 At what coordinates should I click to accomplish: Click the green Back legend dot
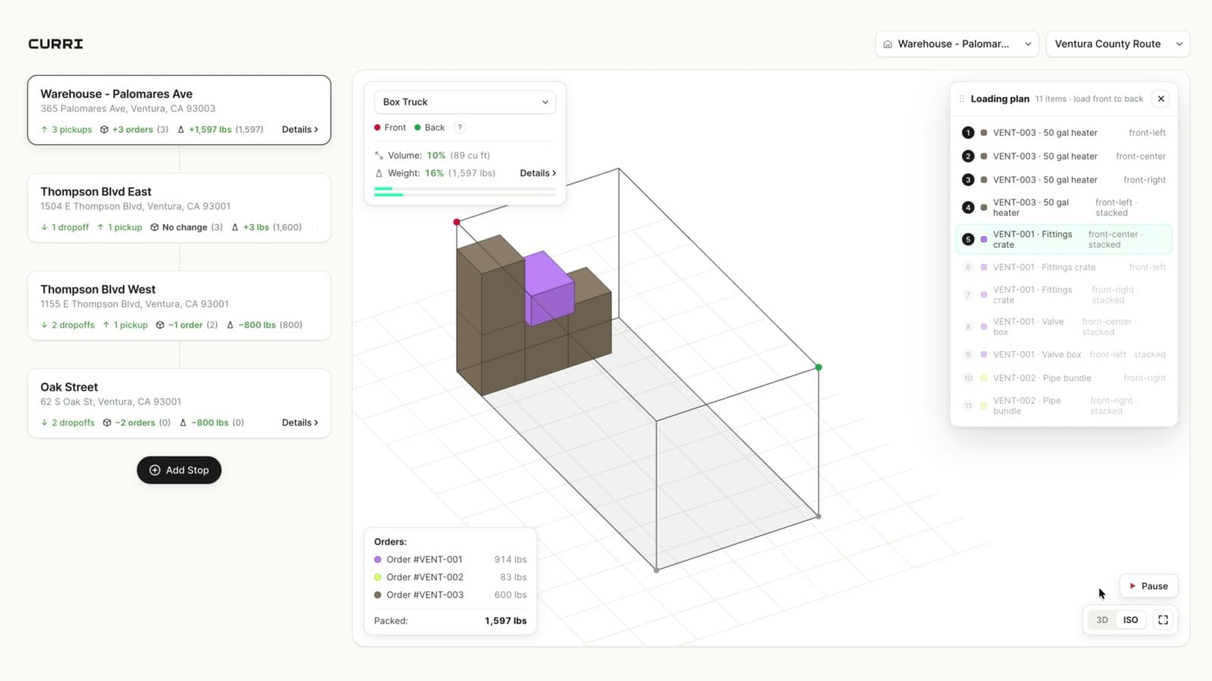click(x=417, y=127)
